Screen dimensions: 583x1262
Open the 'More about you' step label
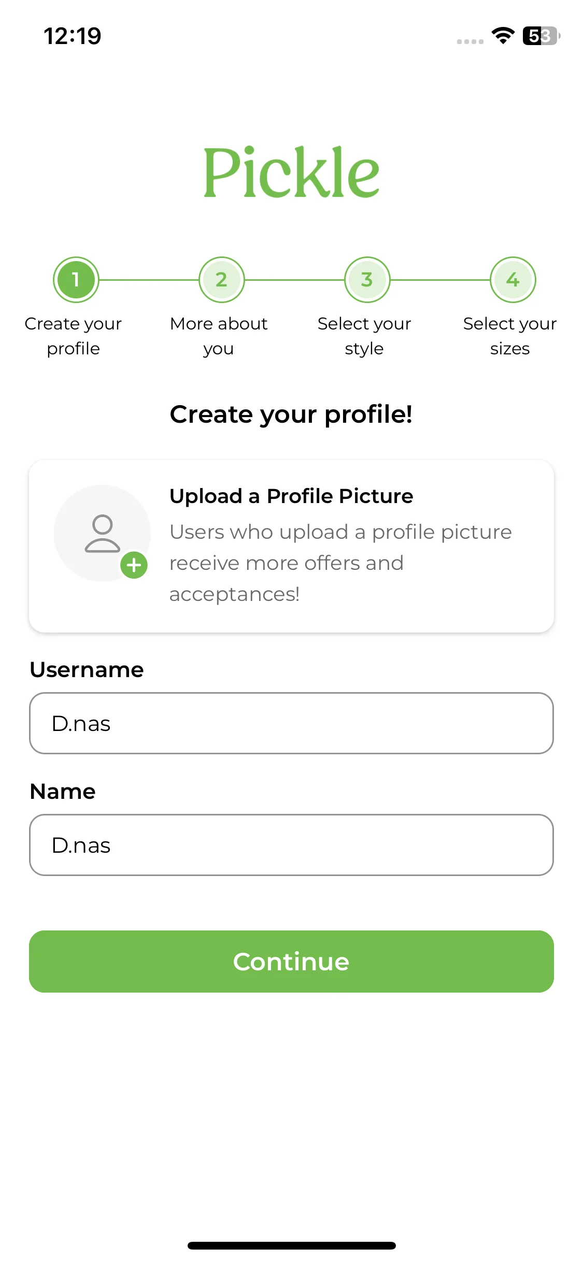[x=219, y=336]
